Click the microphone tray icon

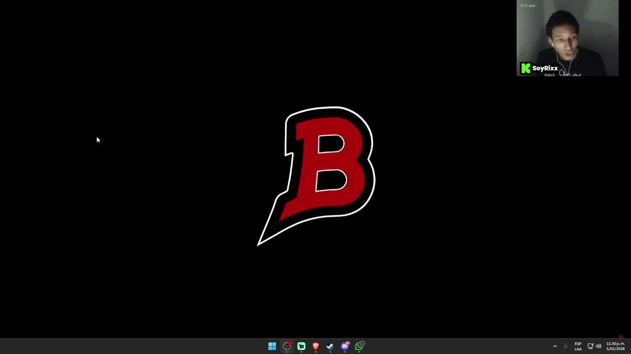click(x=565, y=346)
